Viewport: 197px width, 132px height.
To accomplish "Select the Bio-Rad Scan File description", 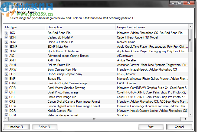I will (59, 33).
